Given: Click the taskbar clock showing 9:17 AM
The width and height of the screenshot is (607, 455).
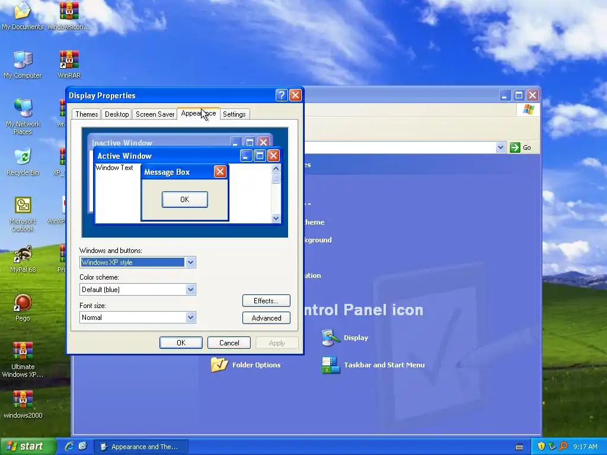Looking at the screenshot, I should 585,447.
